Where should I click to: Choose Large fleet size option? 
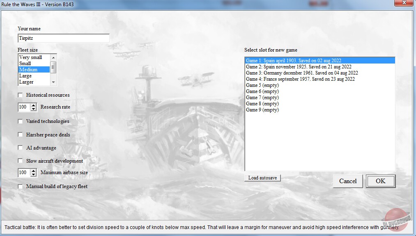pyautogui.click(x=25, y=76)
